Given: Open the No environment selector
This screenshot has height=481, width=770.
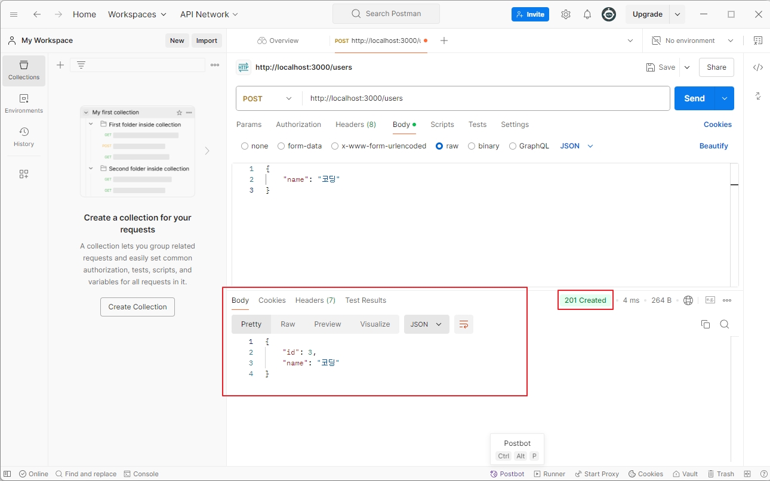Looking at the screenshot, I should point(692,41).
